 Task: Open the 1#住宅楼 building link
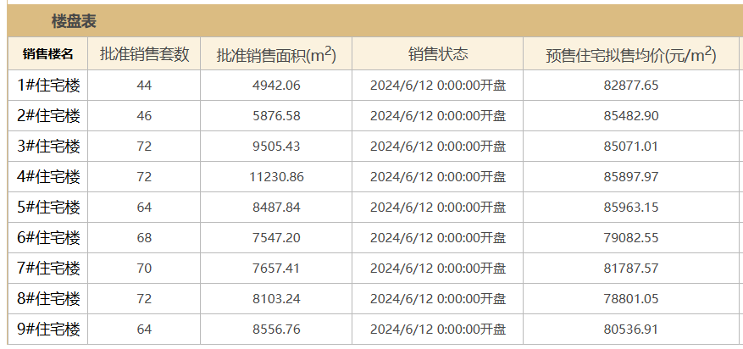coord(49,86)
